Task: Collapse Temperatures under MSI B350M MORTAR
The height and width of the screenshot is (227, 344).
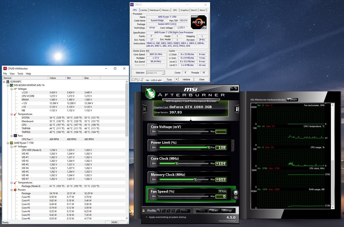Action: pos(12,114)
